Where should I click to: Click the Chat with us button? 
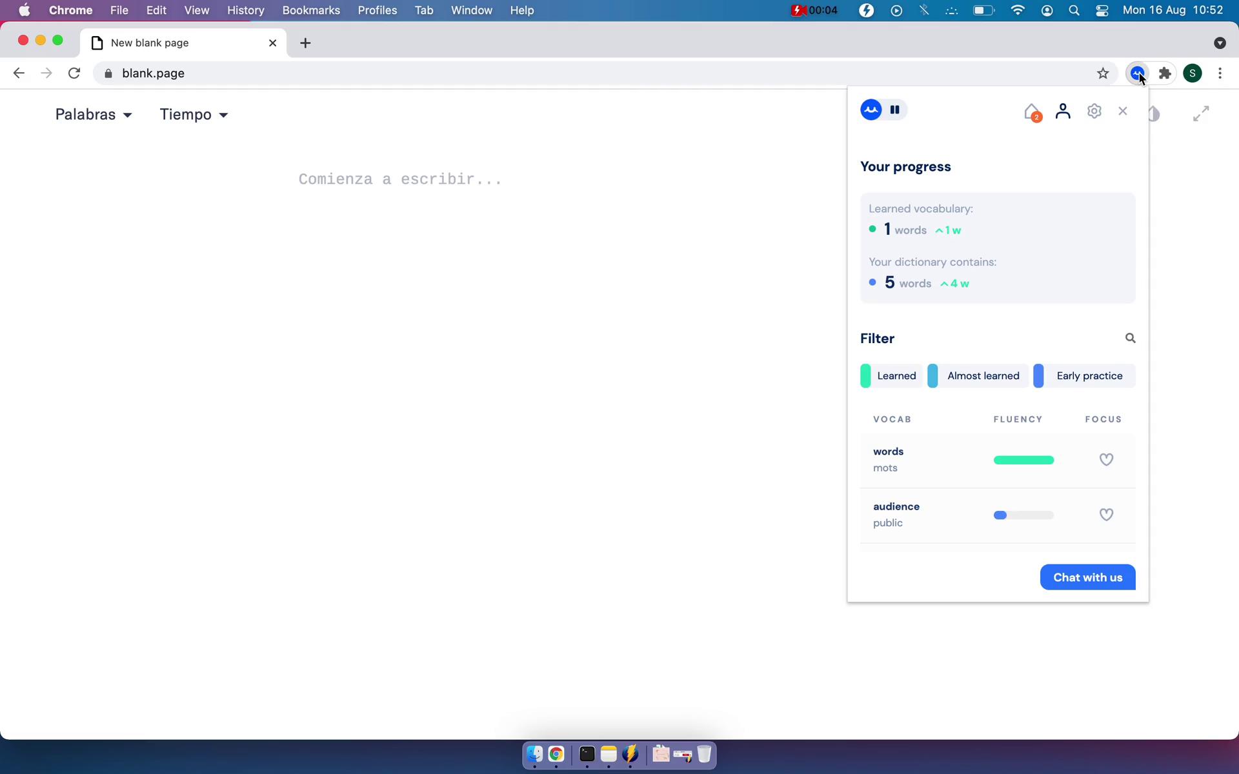point(1088,578)
